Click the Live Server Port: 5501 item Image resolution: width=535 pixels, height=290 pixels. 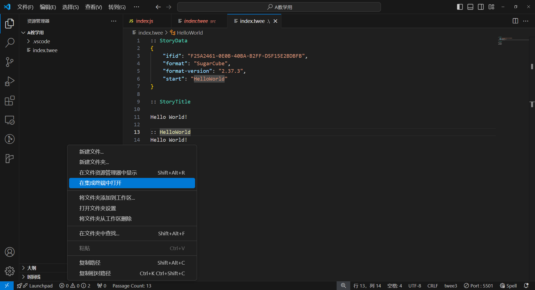(x=478, y=286)
